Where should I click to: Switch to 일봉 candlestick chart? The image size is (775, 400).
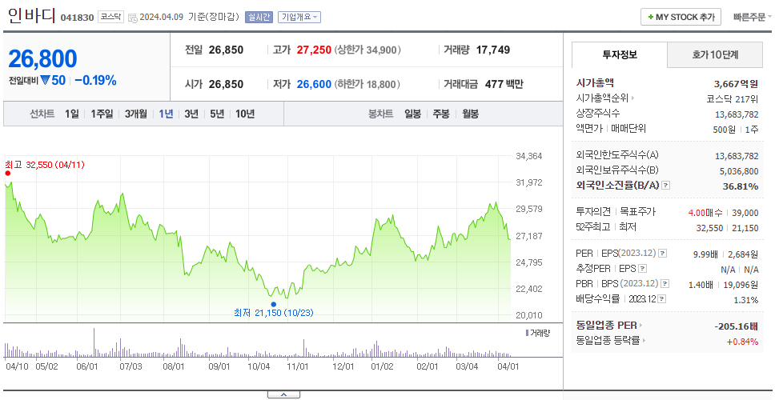click(x=412, y=114)
